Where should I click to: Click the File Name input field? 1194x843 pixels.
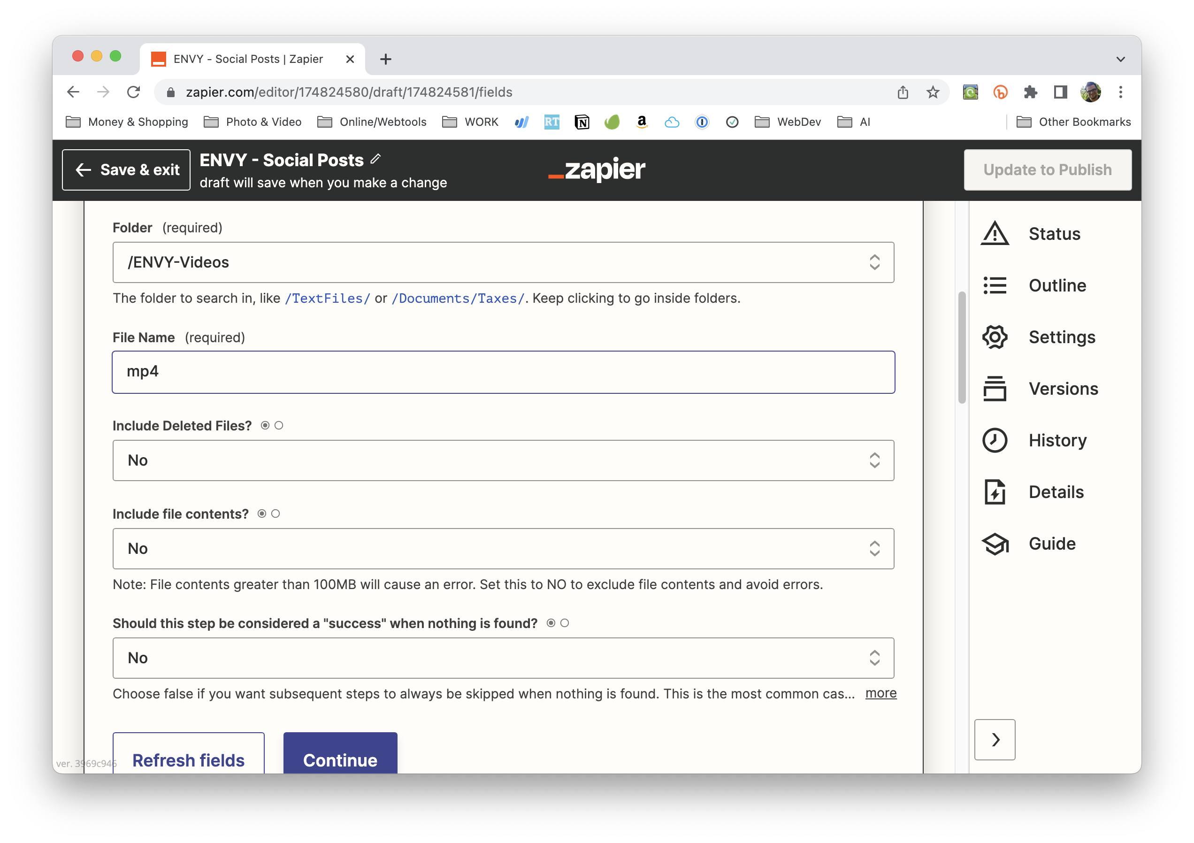(x=504, y=372)
